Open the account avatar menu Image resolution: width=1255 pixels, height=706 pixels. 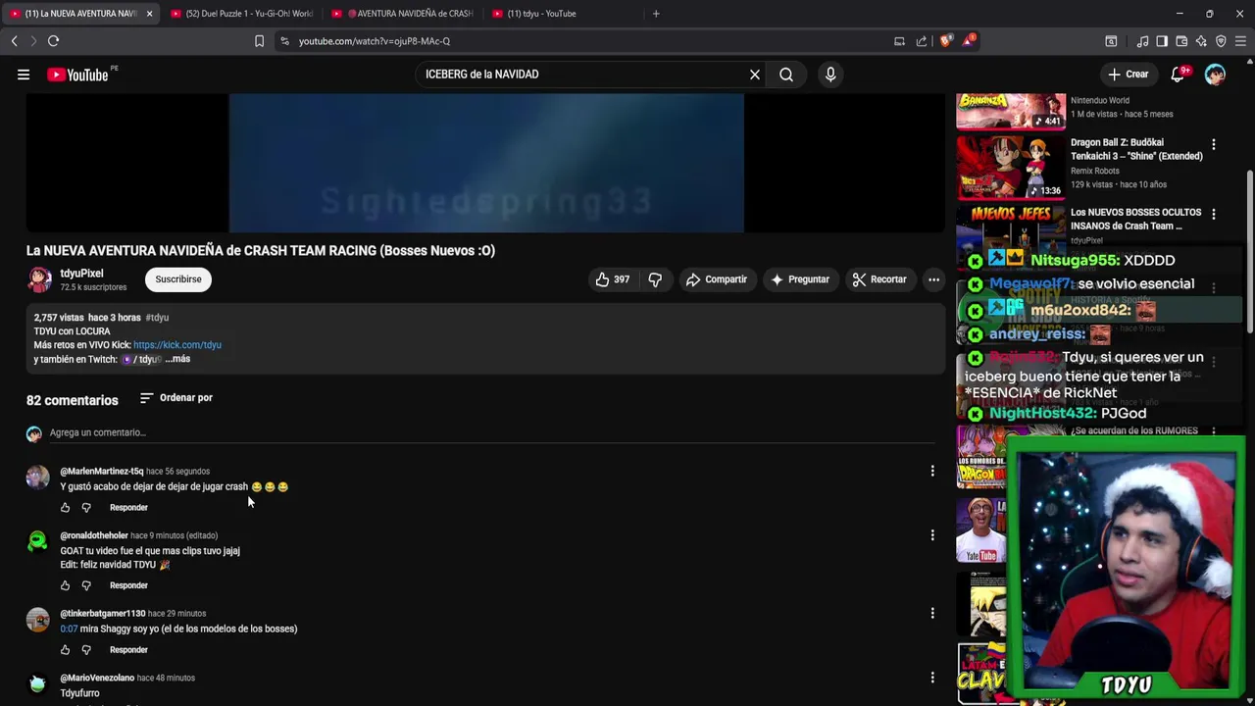point(1215,75)
